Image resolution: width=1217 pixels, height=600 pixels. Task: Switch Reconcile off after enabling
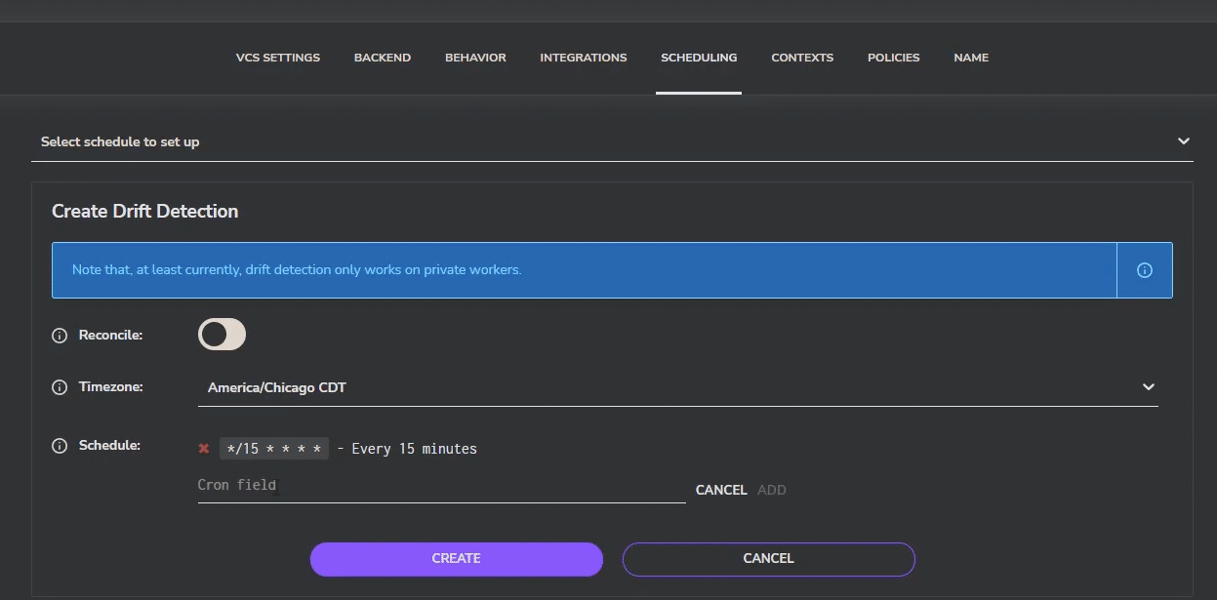222,334
